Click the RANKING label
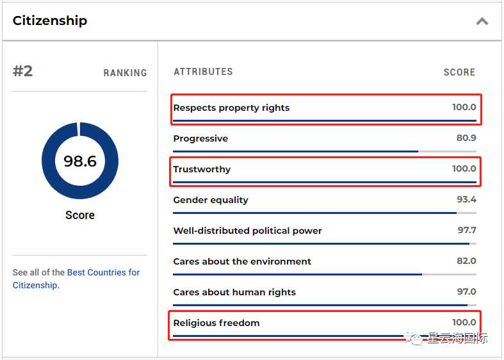This screenshot has width=504, height=360. click(x=125, y=73)
